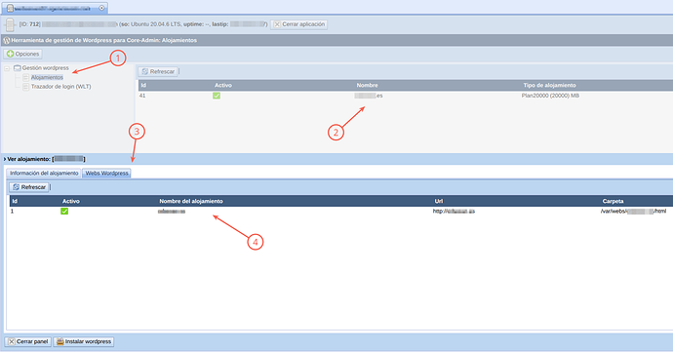The image size is (673, 352).
Task: Refresh the upper alojamientos list
Action: (158, 71)
